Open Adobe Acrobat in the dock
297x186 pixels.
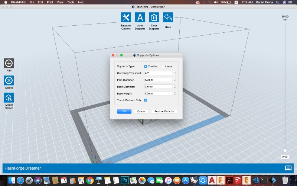tap(229, 180)
